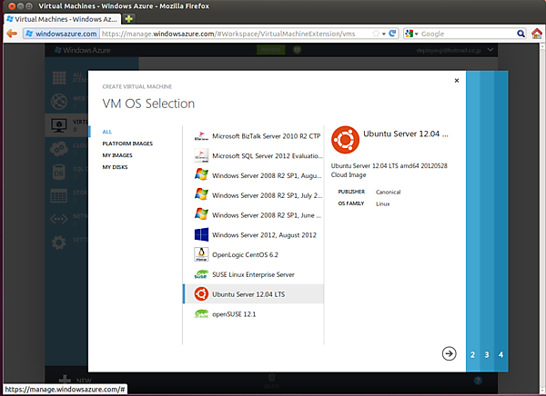546x396 pixels.
Task: Show the ALL images filter
Action: 107,132
